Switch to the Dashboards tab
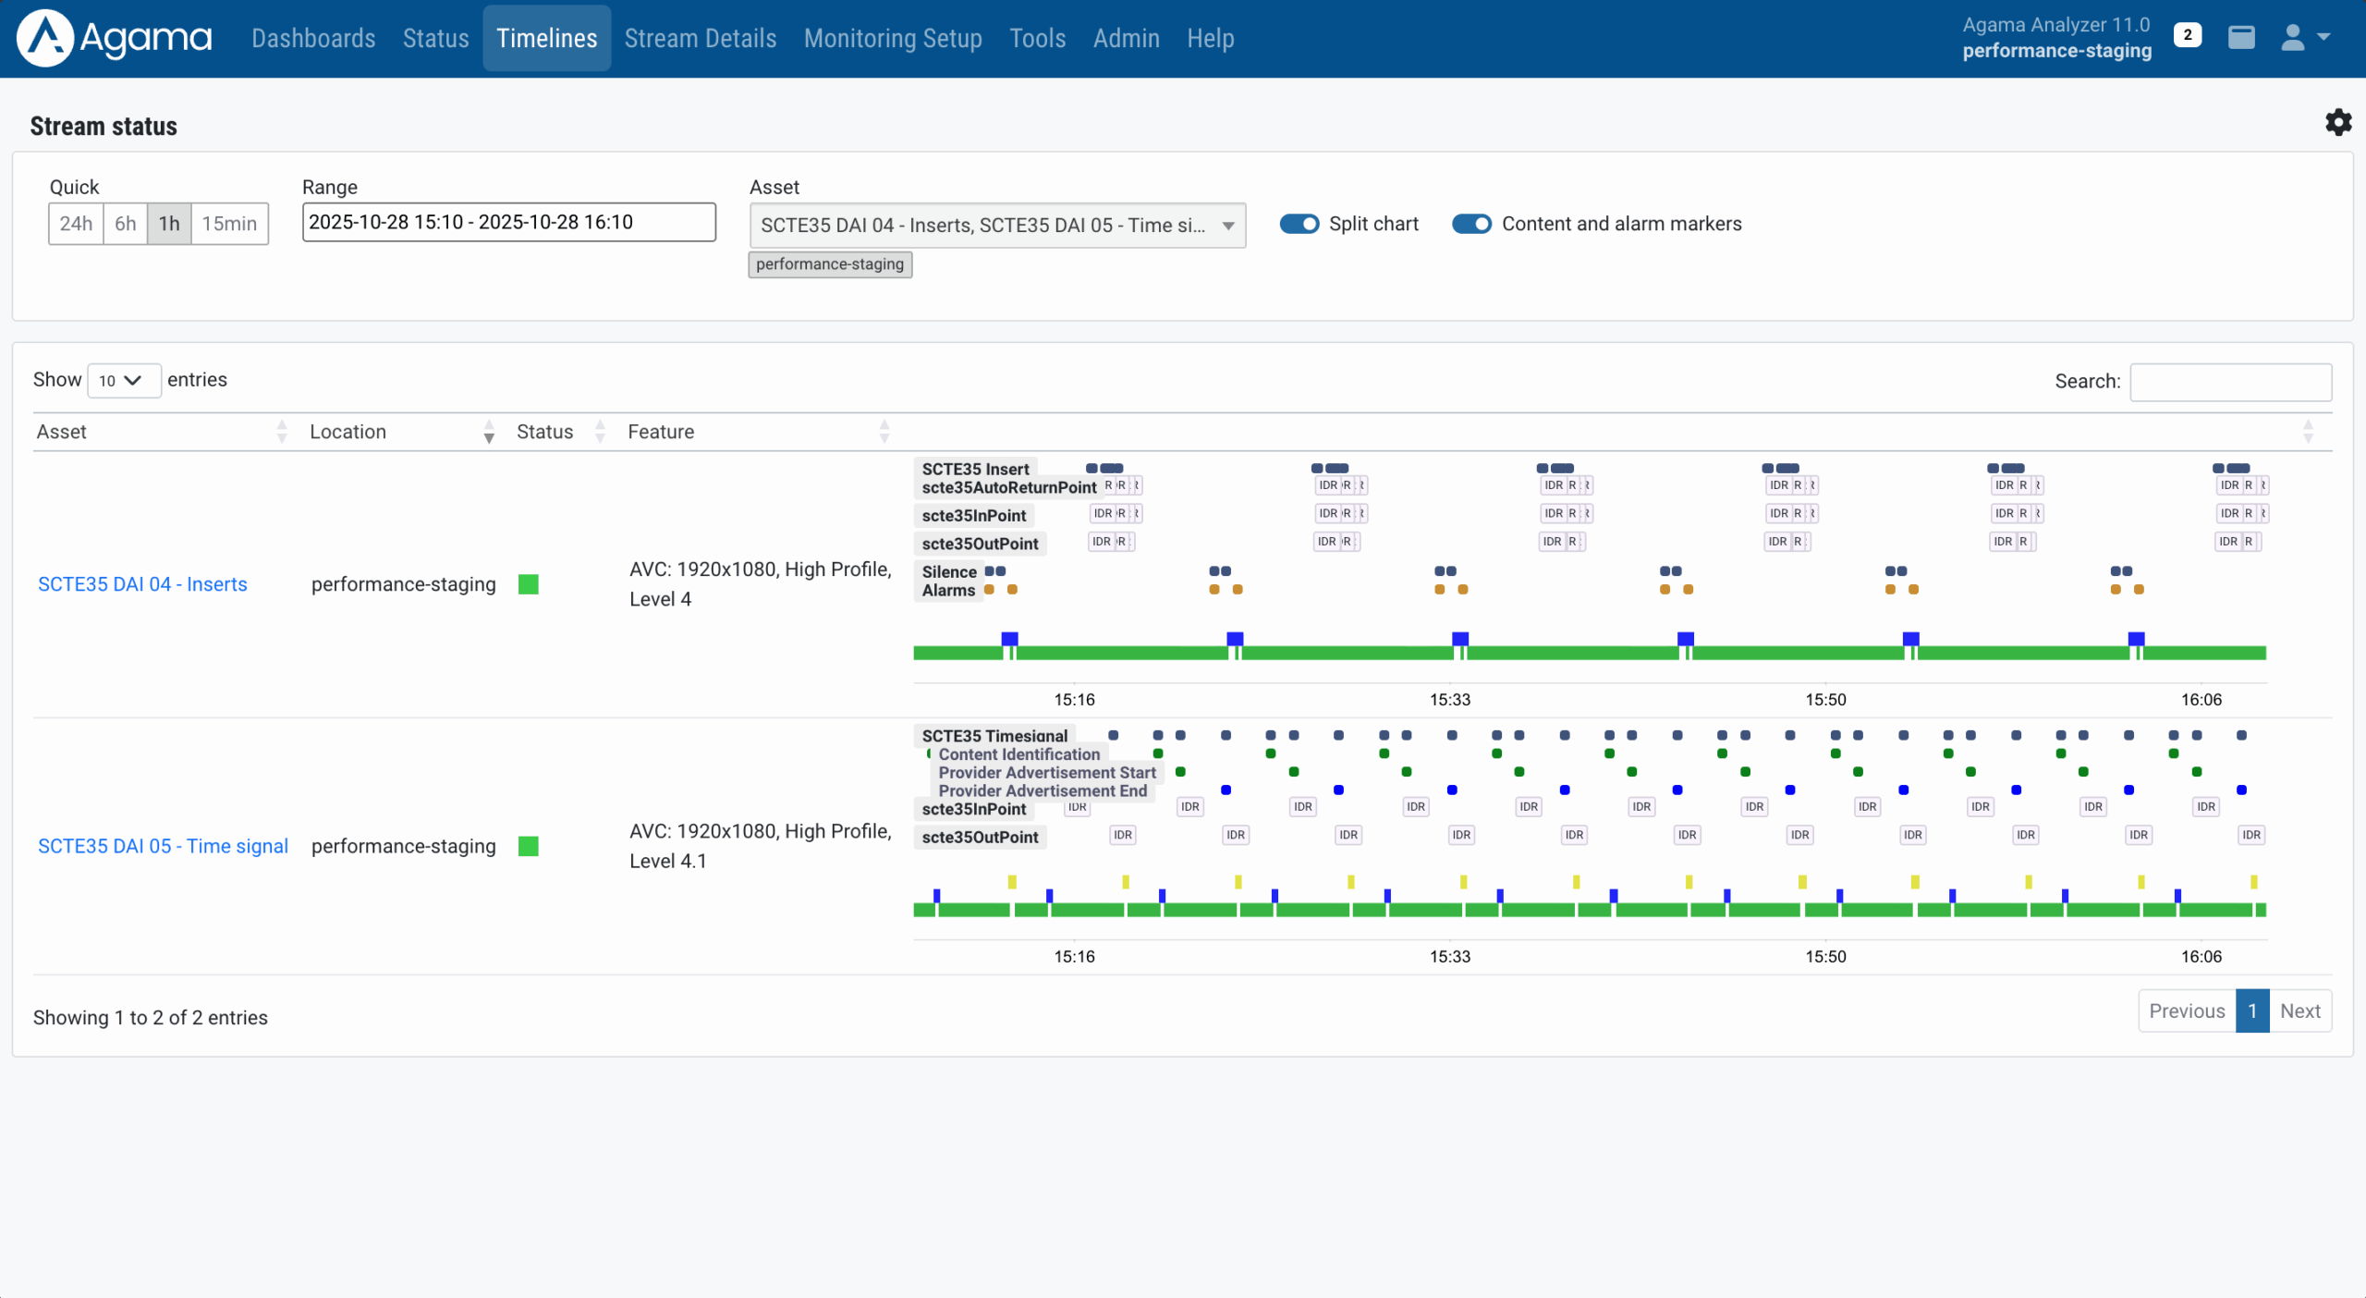 tap(313, 38)
